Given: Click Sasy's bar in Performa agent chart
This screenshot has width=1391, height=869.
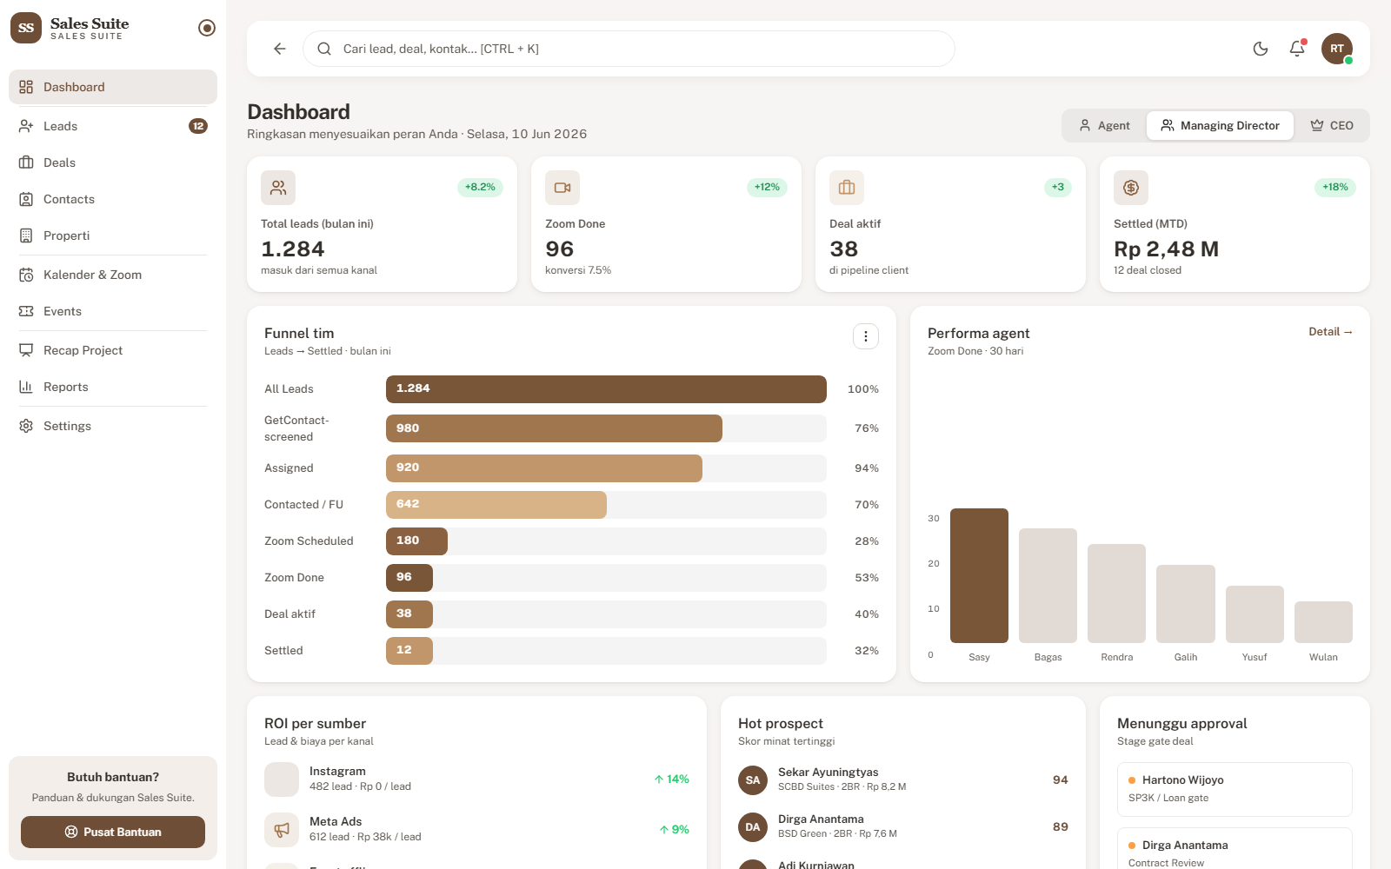Looking at the screenshot, I should coord(979,575).
